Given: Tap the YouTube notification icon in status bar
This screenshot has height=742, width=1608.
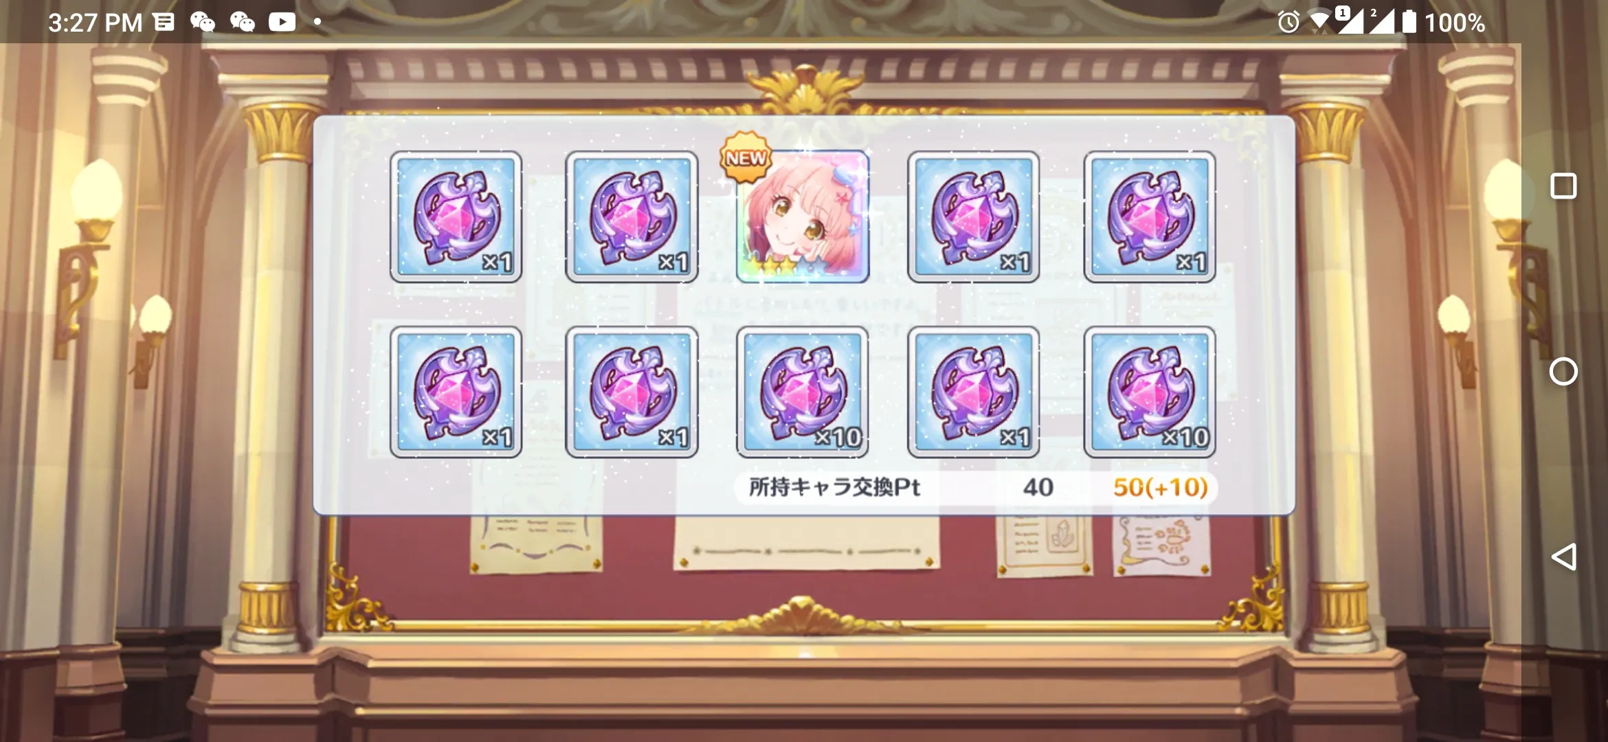Looking at the screenshot, I should pyautogui.click(x=282, y=22).
